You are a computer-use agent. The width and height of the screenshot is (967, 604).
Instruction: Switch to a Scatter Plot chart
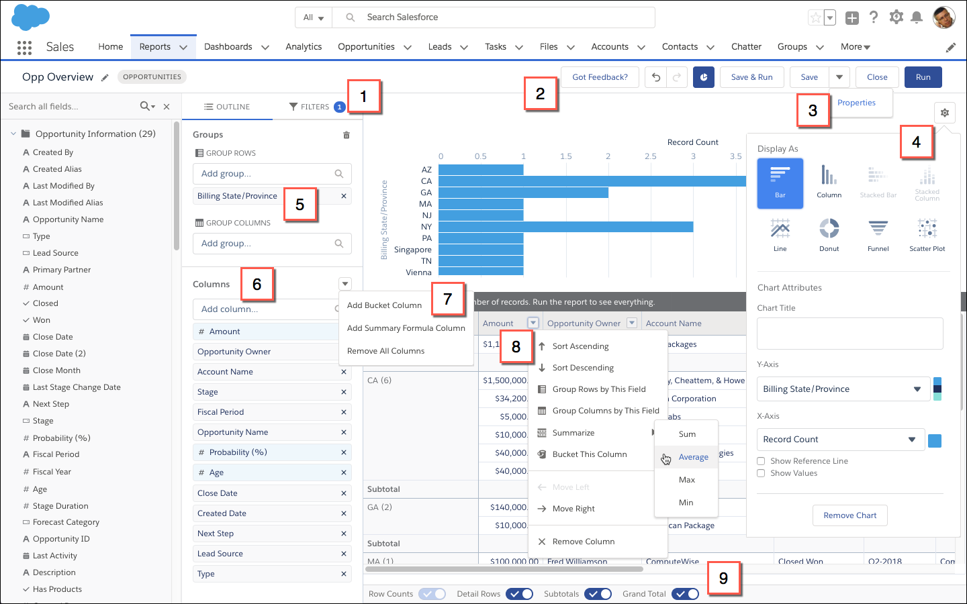coord(927,232)
